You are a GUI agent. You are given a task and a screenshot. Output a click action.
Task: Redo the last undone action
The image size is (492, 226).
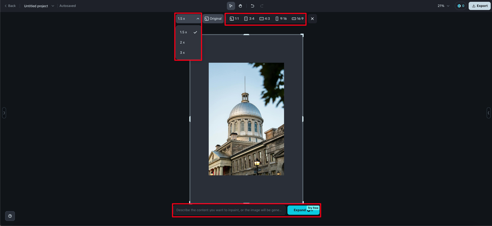pyautogui.click(x=262, y=6)
